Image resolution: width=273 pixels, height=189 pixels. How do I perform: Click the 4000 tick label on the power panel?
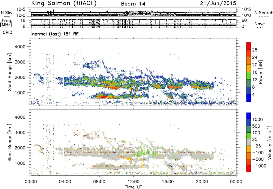pos(20,47)
